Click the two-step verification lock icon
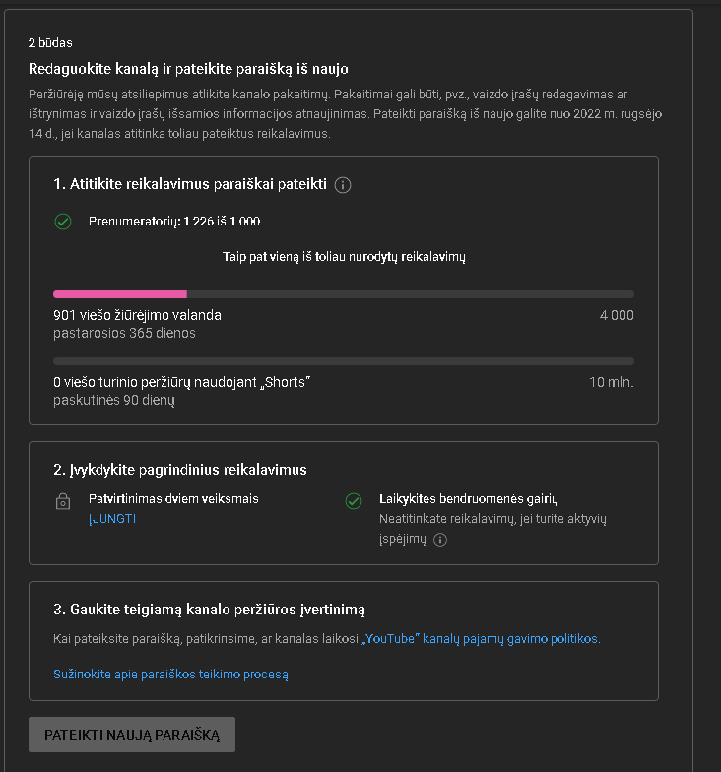This screenshot has height=772, width=721. point(63,502)
